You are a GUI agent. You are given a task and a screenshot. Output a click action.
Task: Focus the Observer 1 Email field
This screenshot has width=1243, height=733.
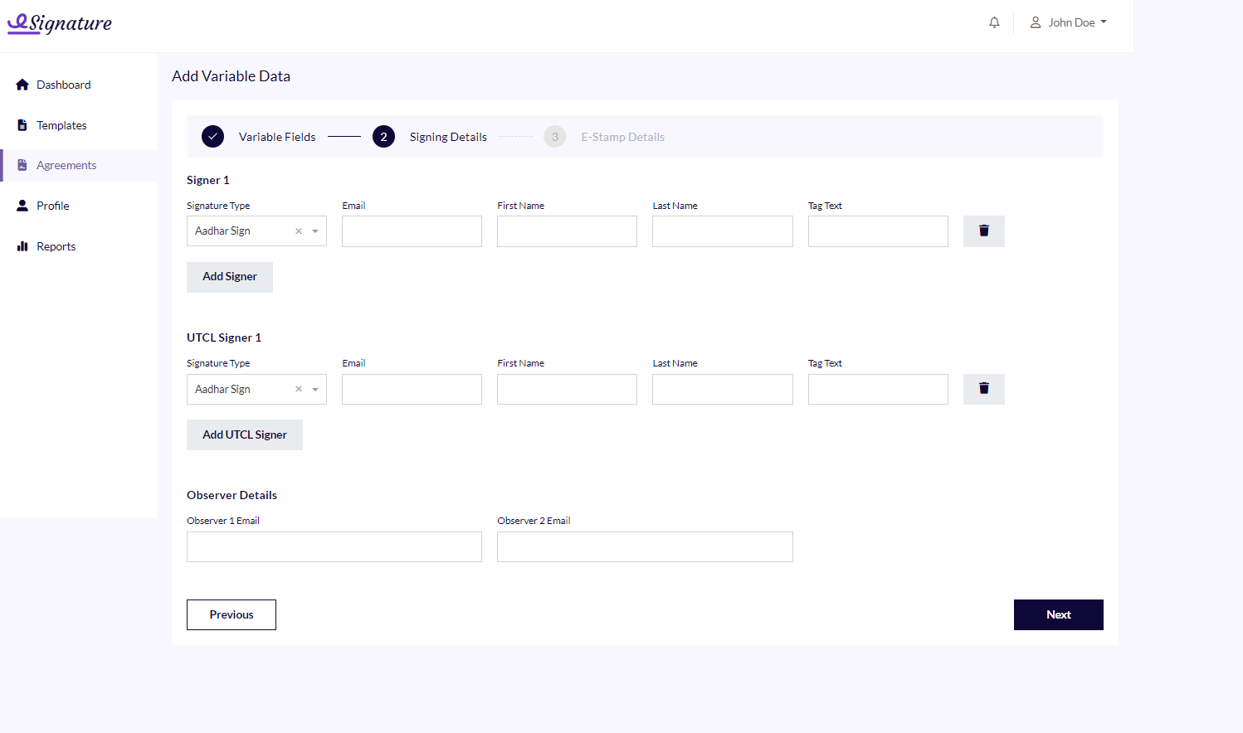tap(334, 547)
